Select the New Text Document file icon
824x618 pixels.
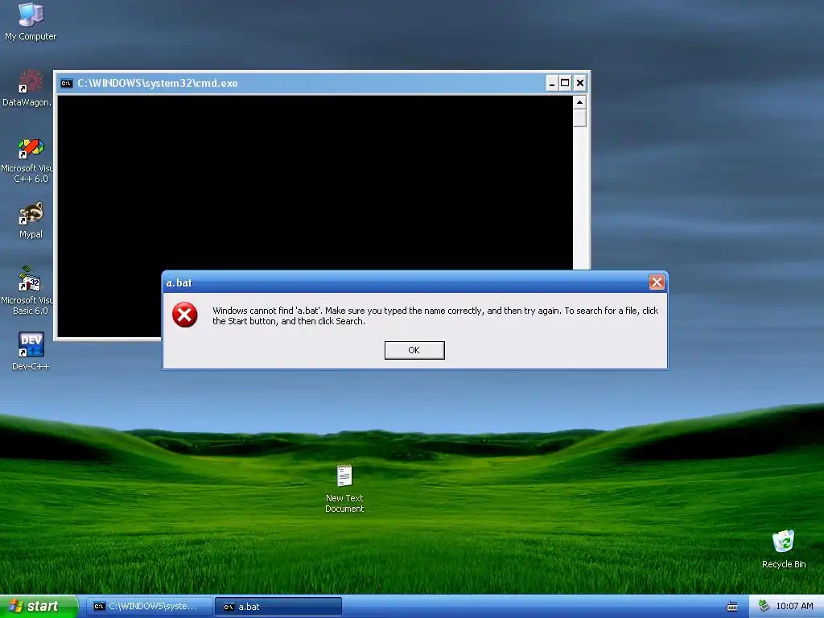(x=344, y=488)
